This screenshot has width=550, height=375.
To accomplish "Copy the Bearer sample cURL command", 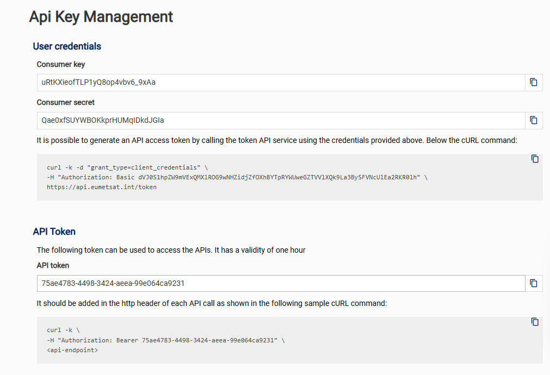I will coord(535,322).
